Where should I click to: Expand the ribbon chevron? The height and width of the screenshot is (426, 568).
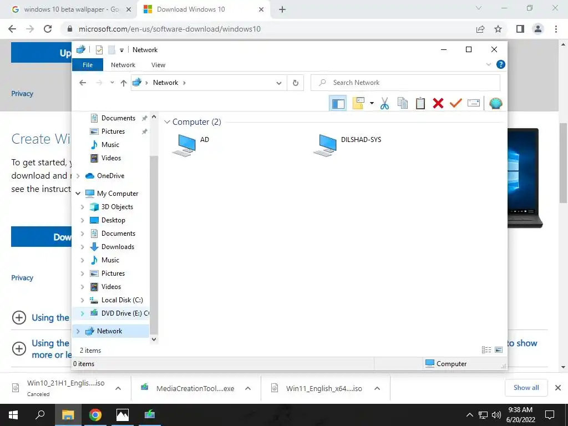point(489,64)
